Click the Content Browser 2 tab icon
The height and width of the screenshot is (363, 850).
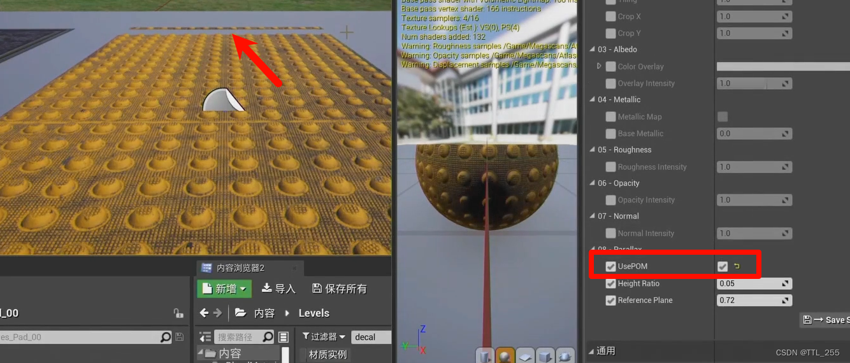point(206,268)
